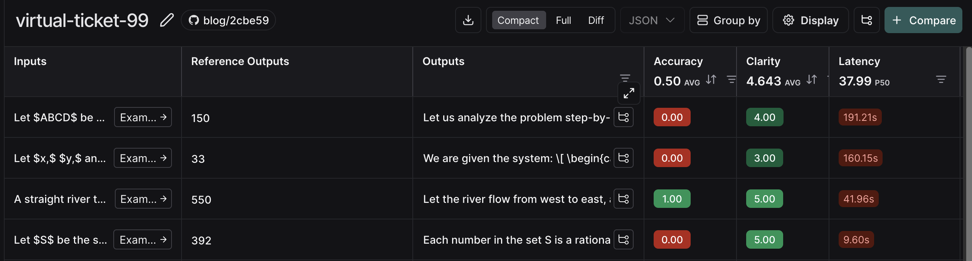Viewport: 972px width, 261px height.
Task: Sort by Accuracy using the arrows icon
Action: 711,80
